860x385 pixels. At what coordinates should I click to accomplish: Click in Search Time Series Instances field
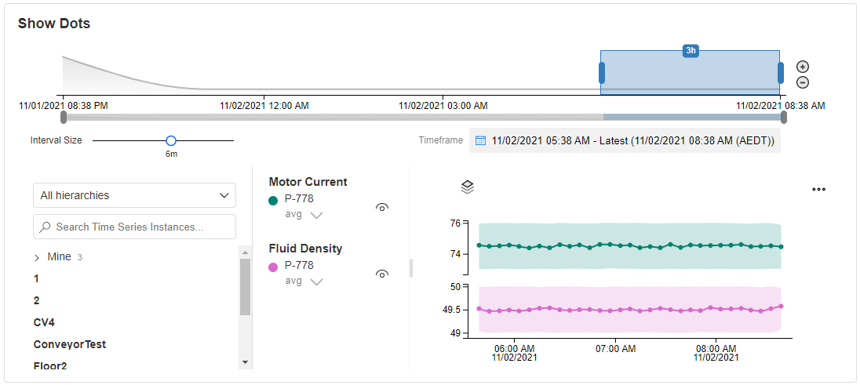[x=134, y=227]
